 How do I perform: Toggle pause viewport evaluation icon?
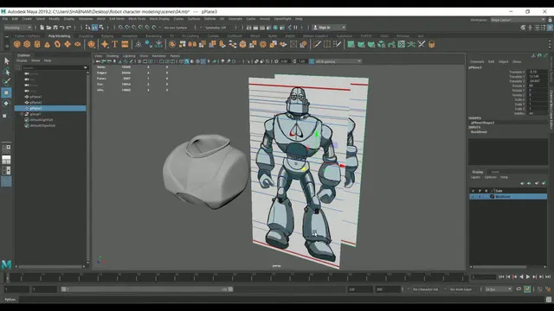(295, 28)
